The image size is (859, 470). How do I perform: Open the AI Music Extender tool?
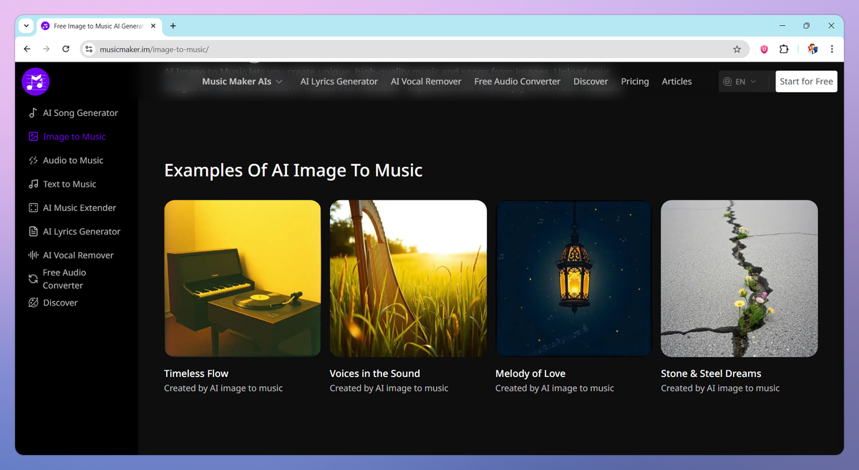[x=33, y=207]
